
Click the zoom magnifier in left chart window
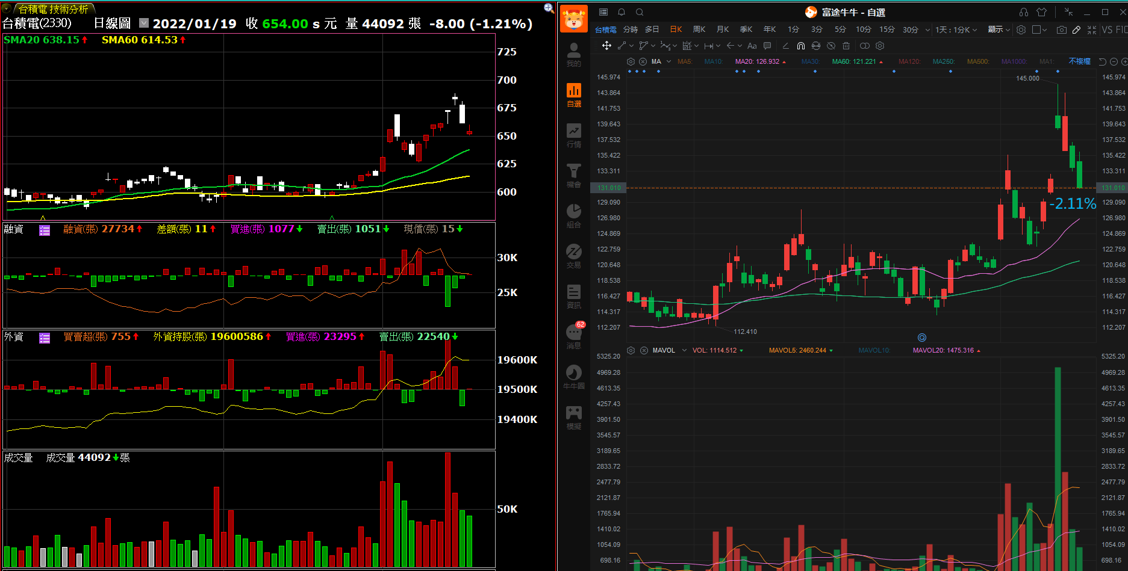[x=549, y=8]
